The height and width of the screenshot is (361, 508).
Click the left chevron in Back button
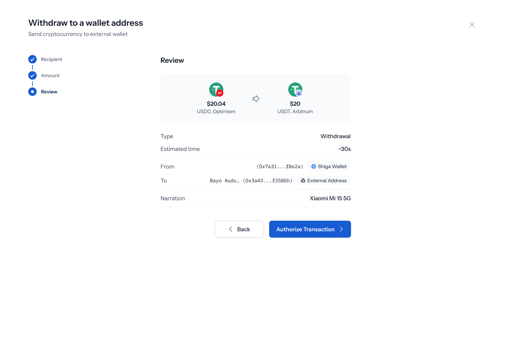click(231, 229)
